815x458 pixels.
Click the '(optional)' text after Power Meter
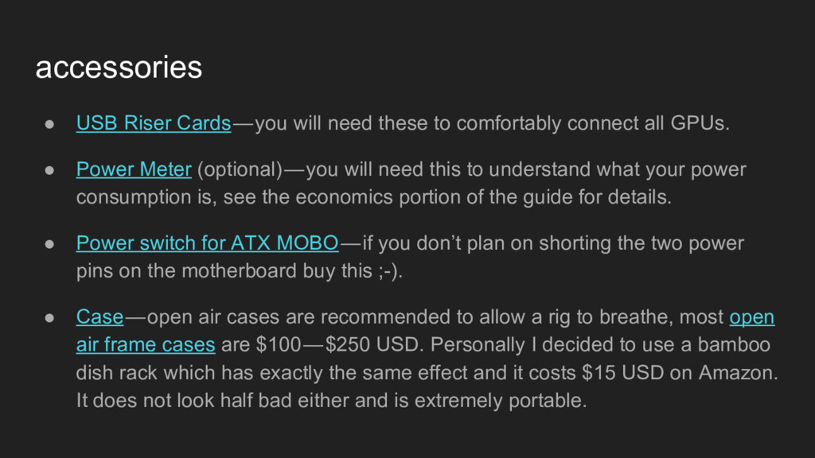(240, 170)
